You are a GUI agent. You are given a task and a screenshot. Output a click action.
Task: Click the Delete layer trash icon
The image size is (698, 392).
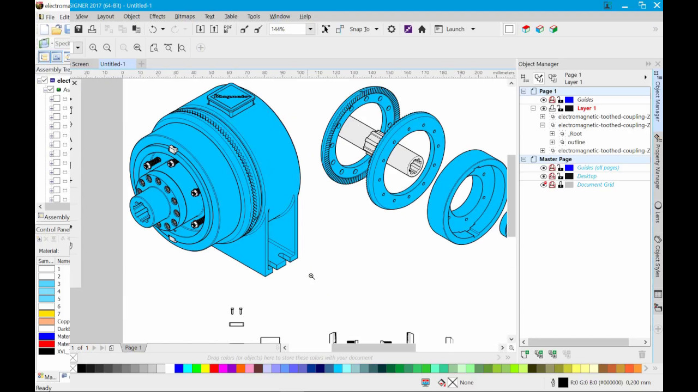coord(642,354)
